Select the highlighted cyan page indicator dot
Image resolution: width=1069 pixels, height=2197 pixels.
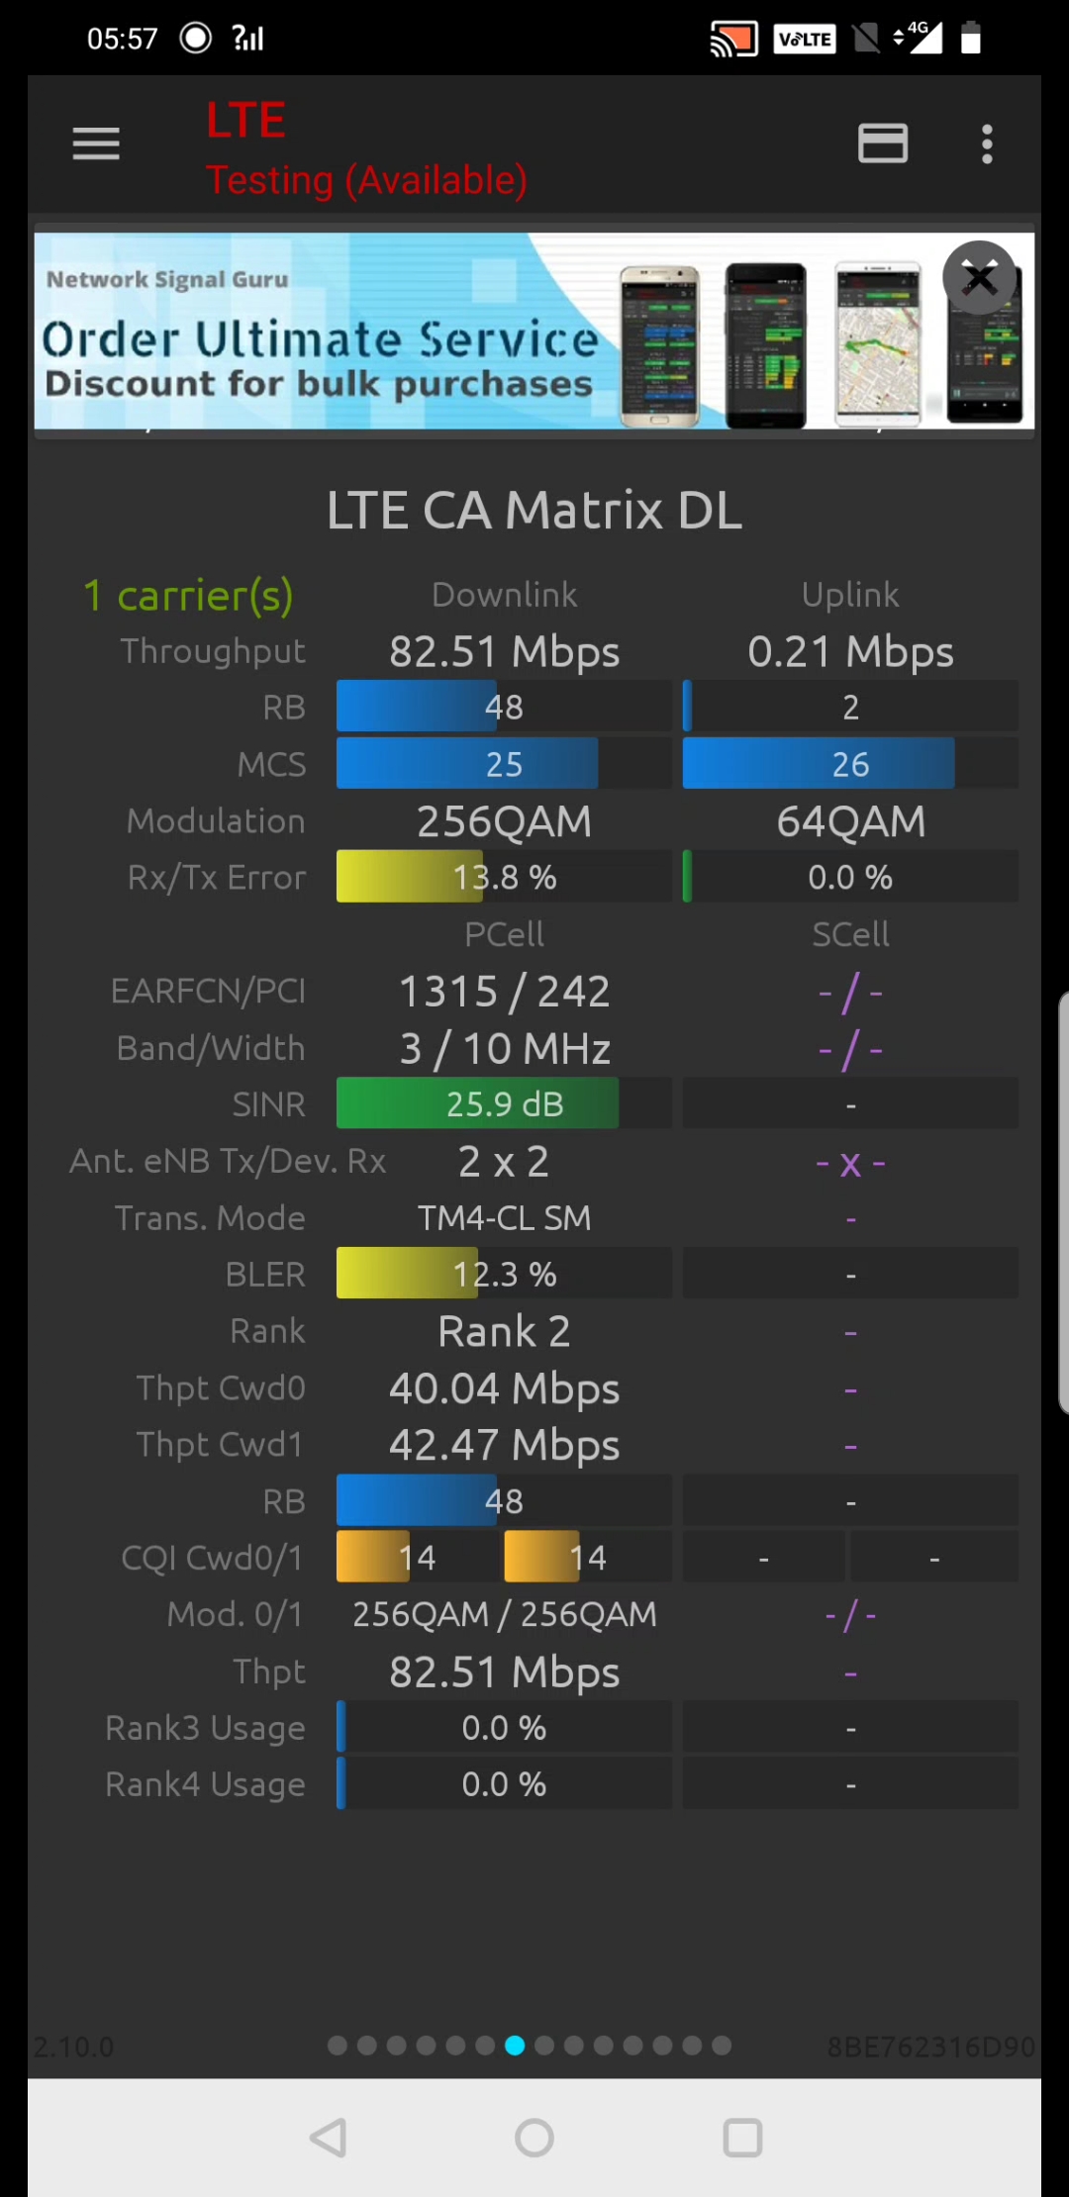(x=515, y=2046)
